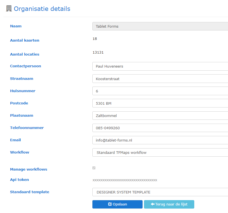Click the Postcode field 5301 BM

160,103
